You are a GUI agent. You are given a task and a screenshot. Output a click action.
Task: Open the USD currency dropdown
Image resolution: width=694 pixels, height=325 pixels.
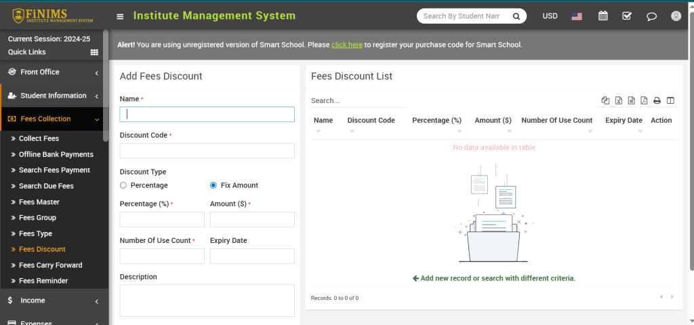(550, 16)
